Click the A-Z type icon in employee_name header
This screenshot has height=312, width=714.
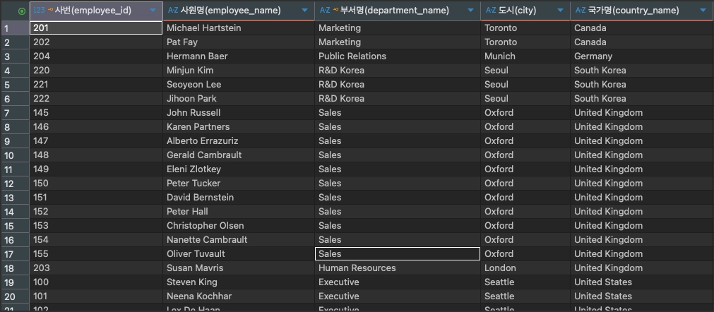[173, 11]
